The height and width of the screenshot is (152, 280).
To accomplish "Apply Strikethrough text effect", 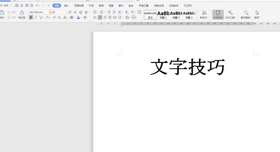I will point(48,17).
